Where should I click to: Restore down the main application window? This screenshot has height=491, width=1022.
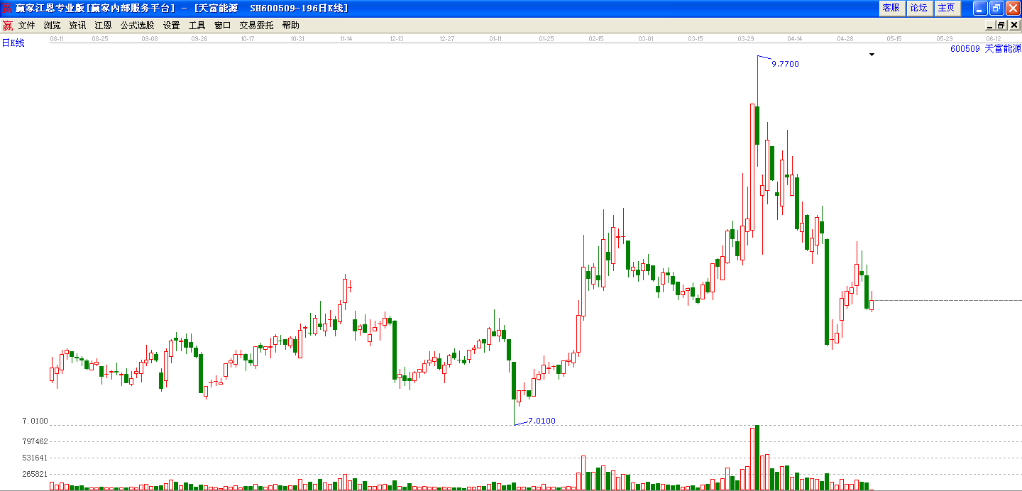click(x=996, y=8)
